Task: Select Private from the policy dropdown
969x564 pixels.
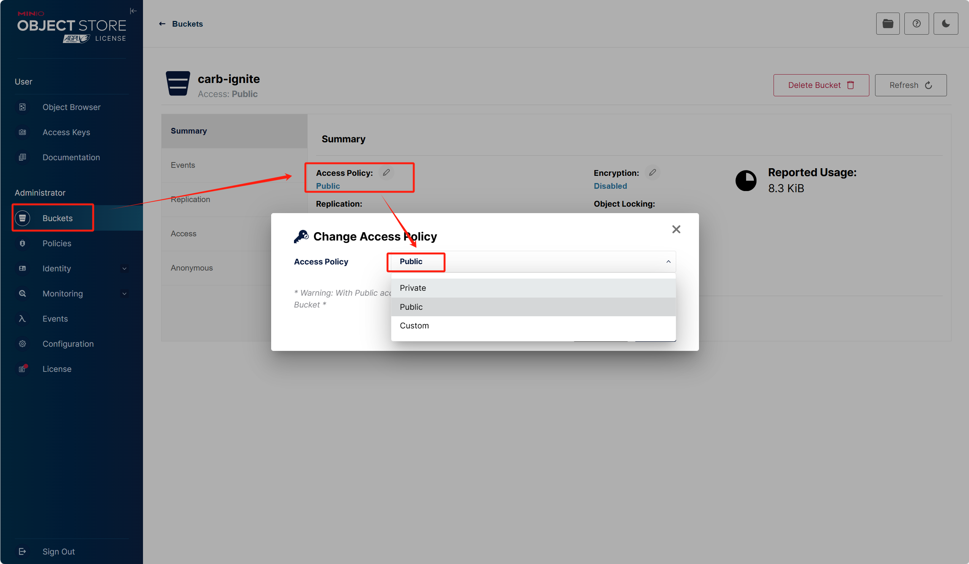Action: click(x=413, y=288)
